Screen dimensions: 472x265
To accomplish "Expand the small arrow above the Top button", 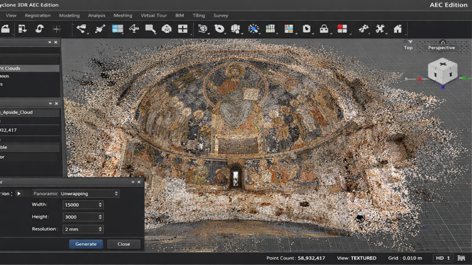I will (411, 41).
